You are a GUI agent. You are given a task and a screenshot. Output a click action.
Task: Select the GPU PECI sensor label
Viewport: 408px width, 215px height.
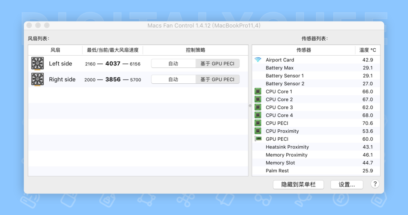277,139
